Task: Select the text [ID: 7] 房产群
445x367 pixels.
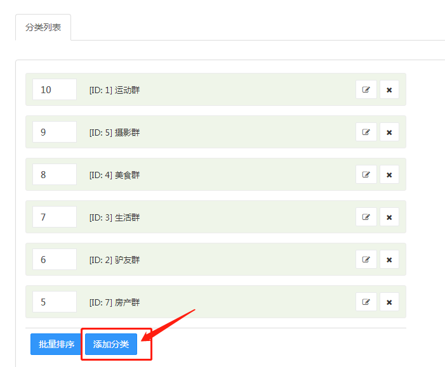Action: [x=115, y=303]
